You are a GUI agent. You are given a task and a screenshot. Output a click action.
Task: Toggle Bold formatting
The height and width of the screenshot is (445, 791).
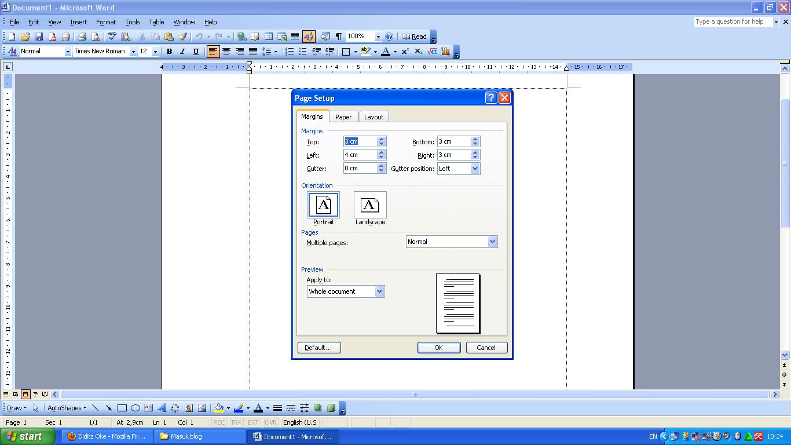tap(169, 52)
